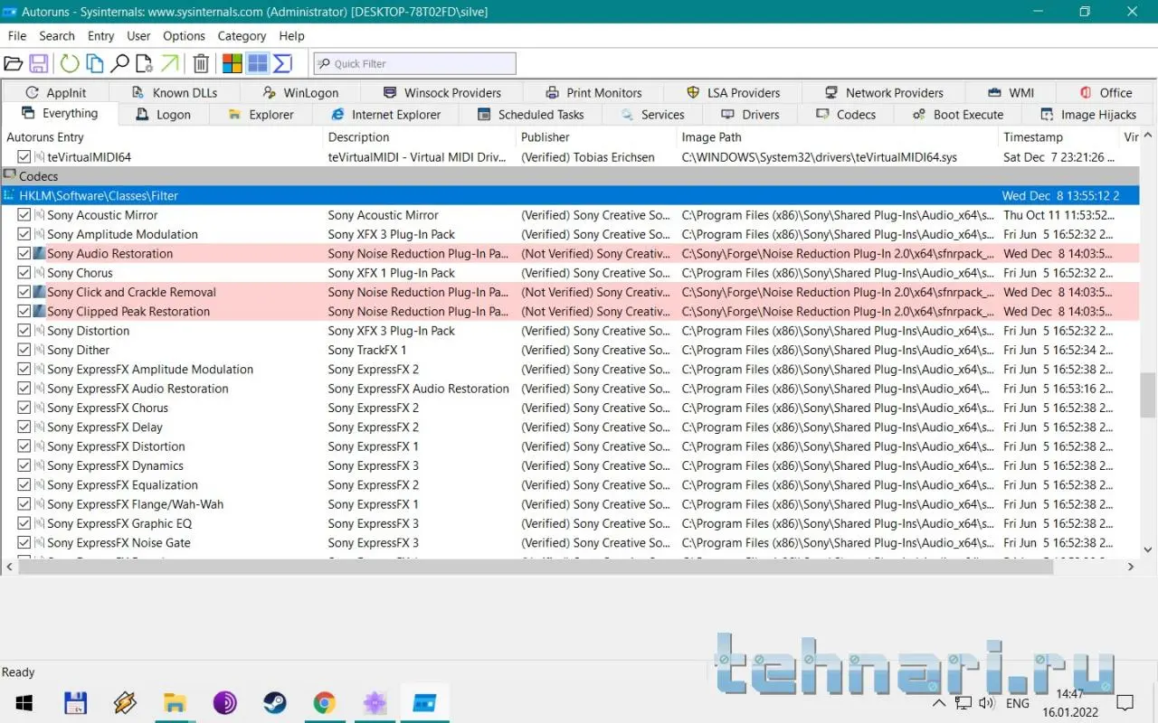Show hidden system tray icons chevron

(939, 703)
